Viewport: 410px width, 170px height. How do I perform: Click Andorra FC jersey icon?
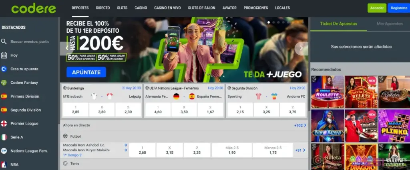click(x=274, y=97)
